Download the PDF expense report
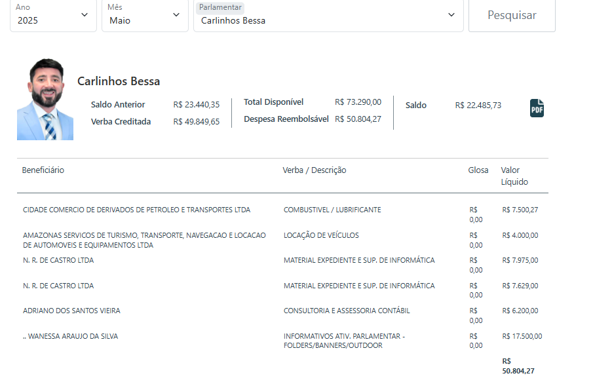Screen dimensions: 593x382 (537, 108)
